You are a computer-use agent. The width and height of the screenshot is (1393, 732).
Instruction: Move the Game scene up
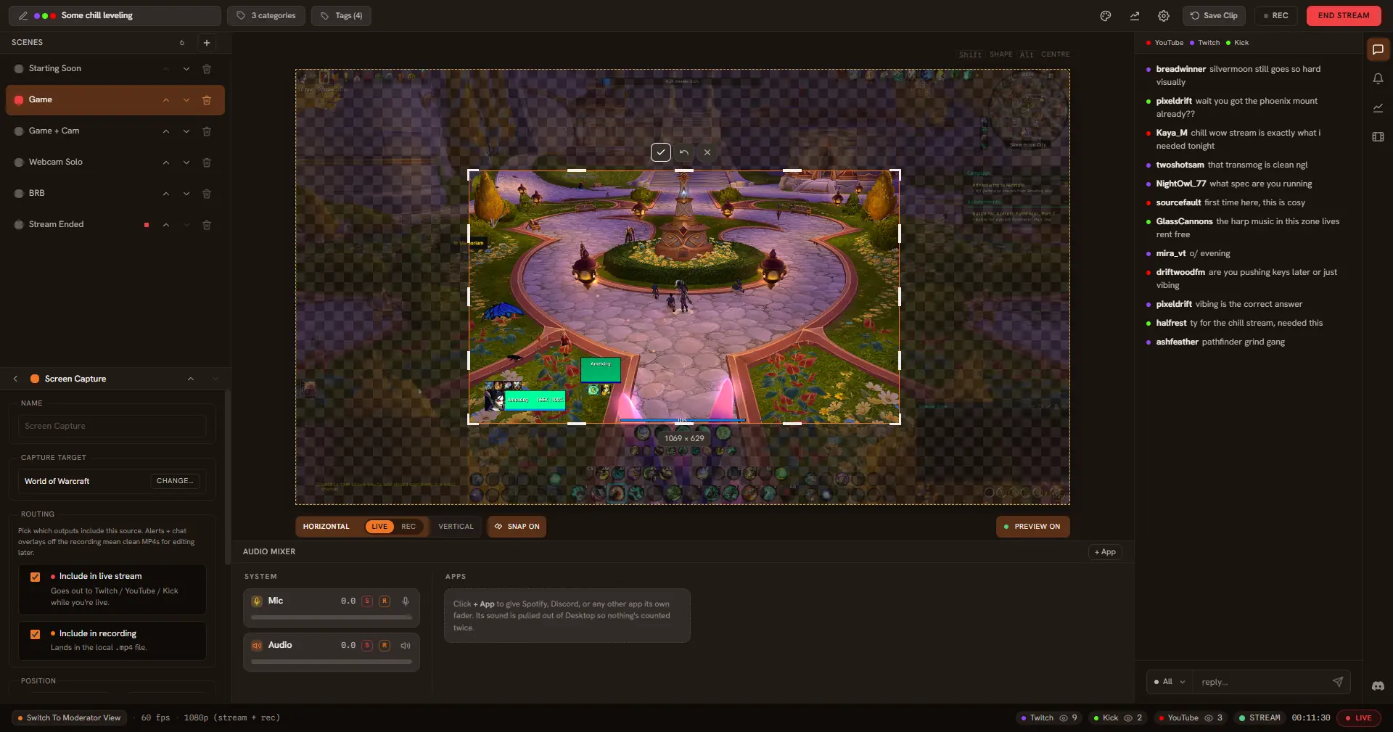(166, 100)
